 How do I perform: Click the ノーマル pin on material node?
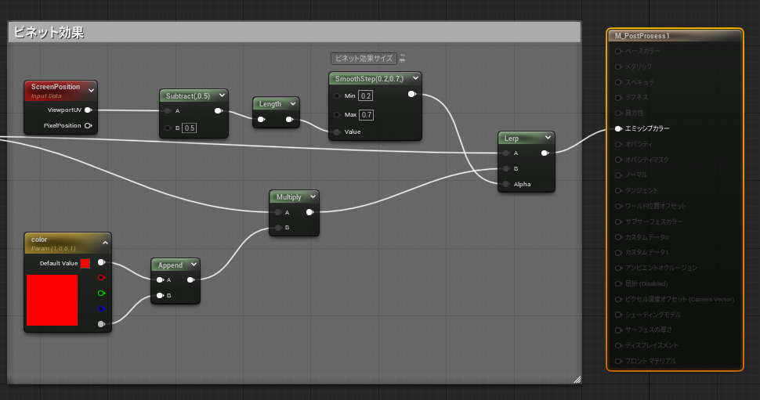coord(618,175)
